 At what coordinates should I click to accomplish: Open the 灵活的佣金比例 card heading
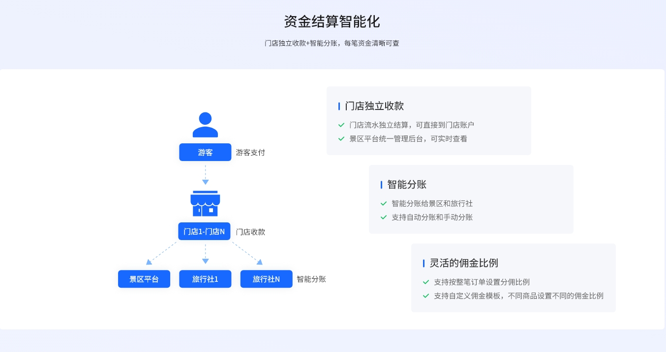[x=464, y=263]
